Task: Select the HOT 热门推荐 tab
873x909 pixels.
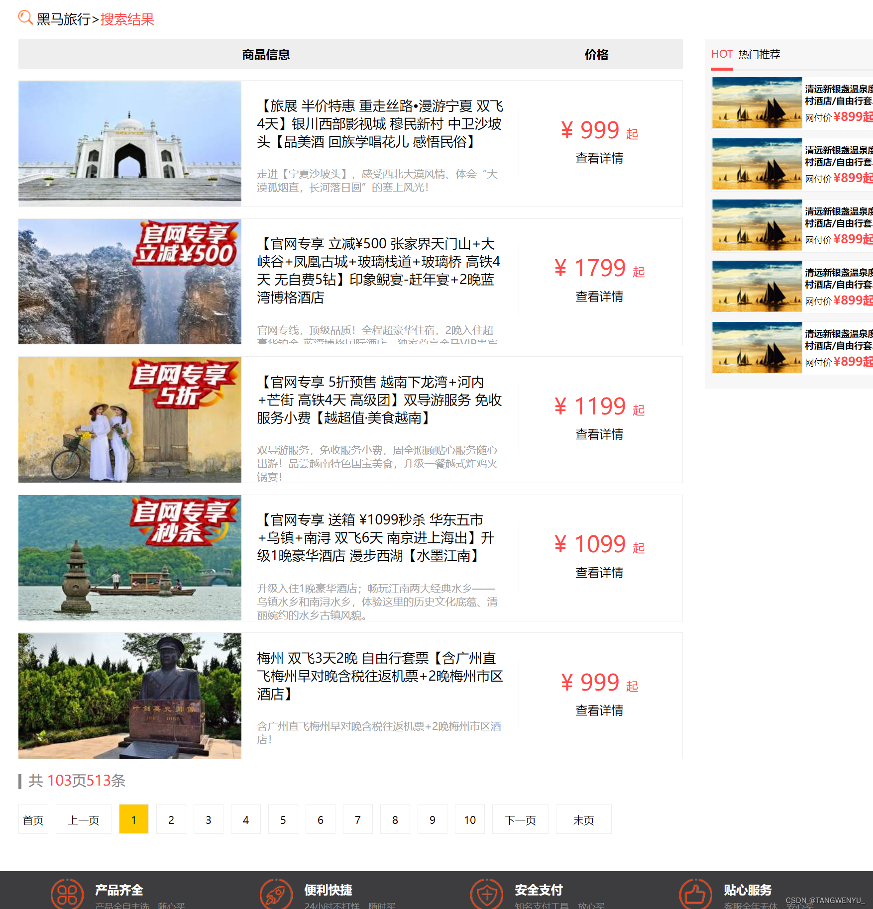Action: pyautogui.click(x=746, y=54)
